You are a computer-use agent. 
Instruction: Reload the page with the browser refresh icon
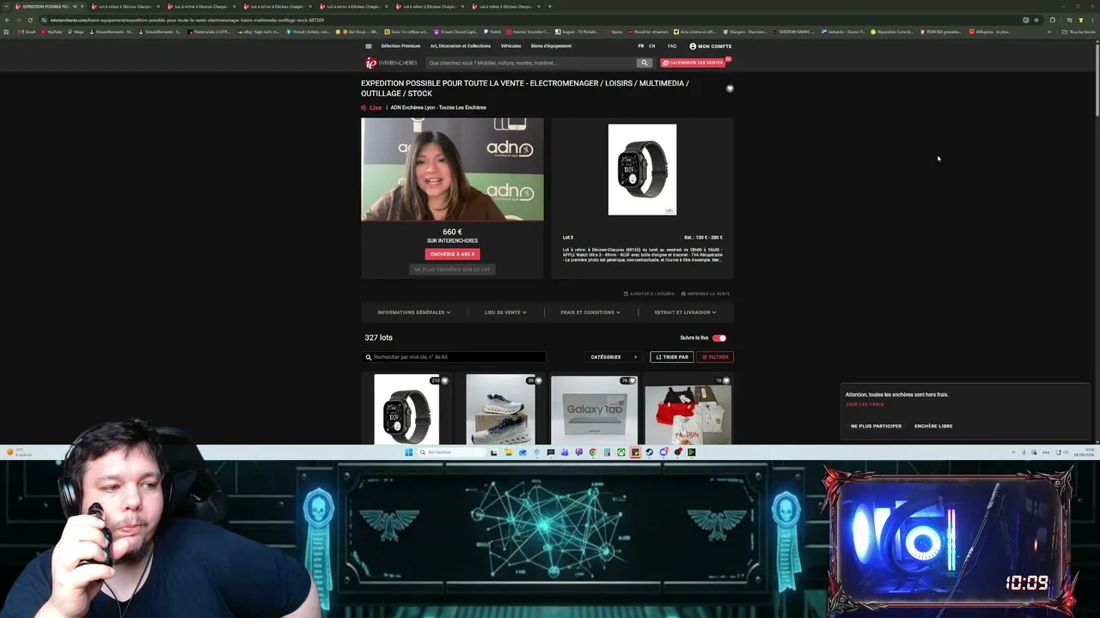coord(30,20)
